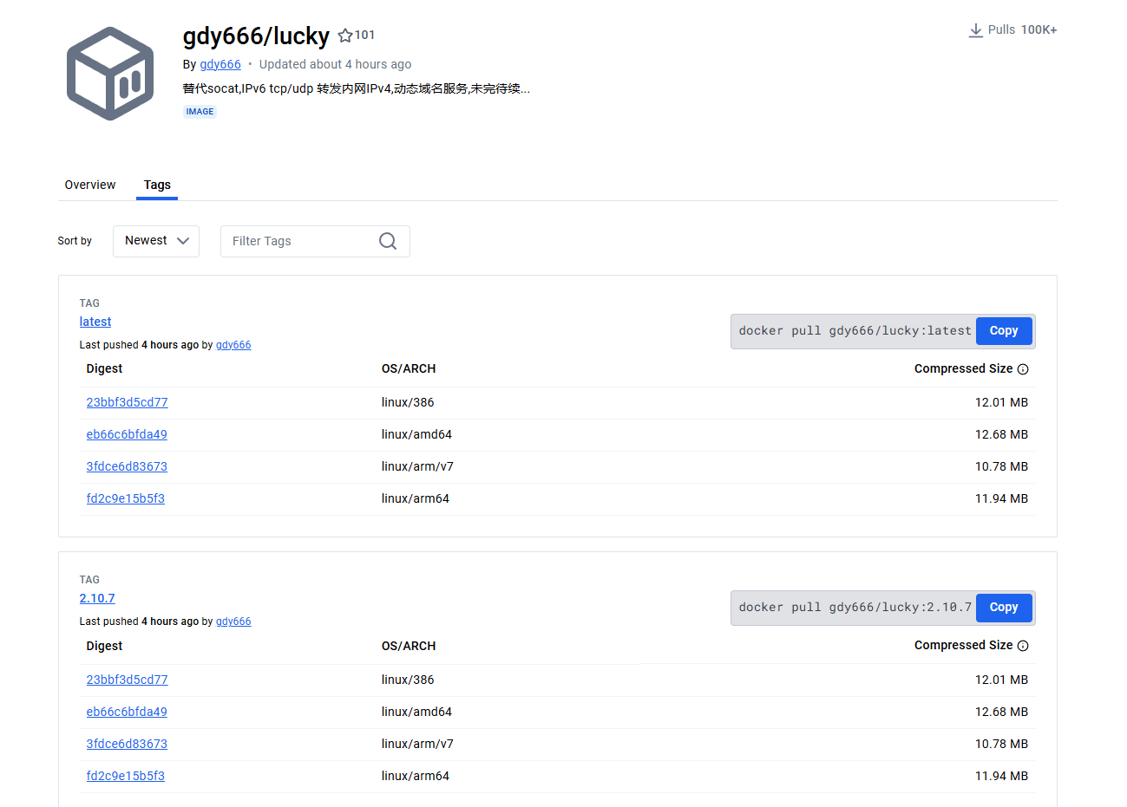
Task: Click the IMAGE badge under the description
Action: click(200, 112)
